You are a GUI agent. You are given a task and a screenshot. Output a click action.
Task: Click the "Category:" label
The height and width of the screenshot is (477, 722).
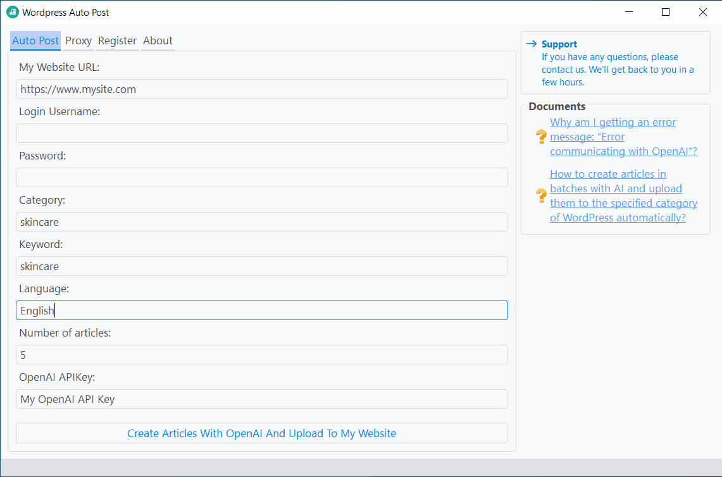[x=42, y=200]
